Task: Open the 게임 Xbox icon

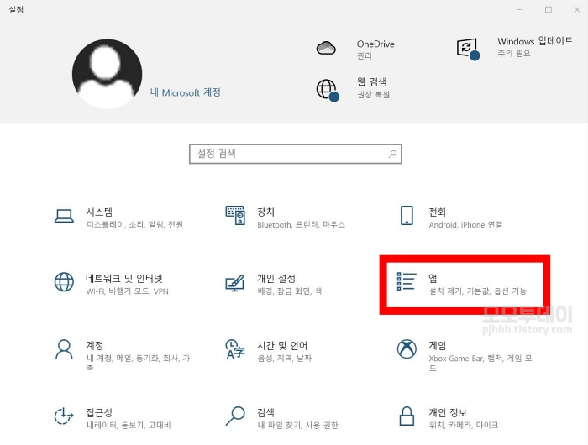Action: click(407, 349)
